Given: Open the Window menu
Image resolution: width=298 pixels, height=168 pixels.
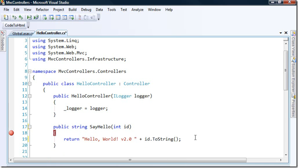Looking at the screenshot, I should coord(154,9).
